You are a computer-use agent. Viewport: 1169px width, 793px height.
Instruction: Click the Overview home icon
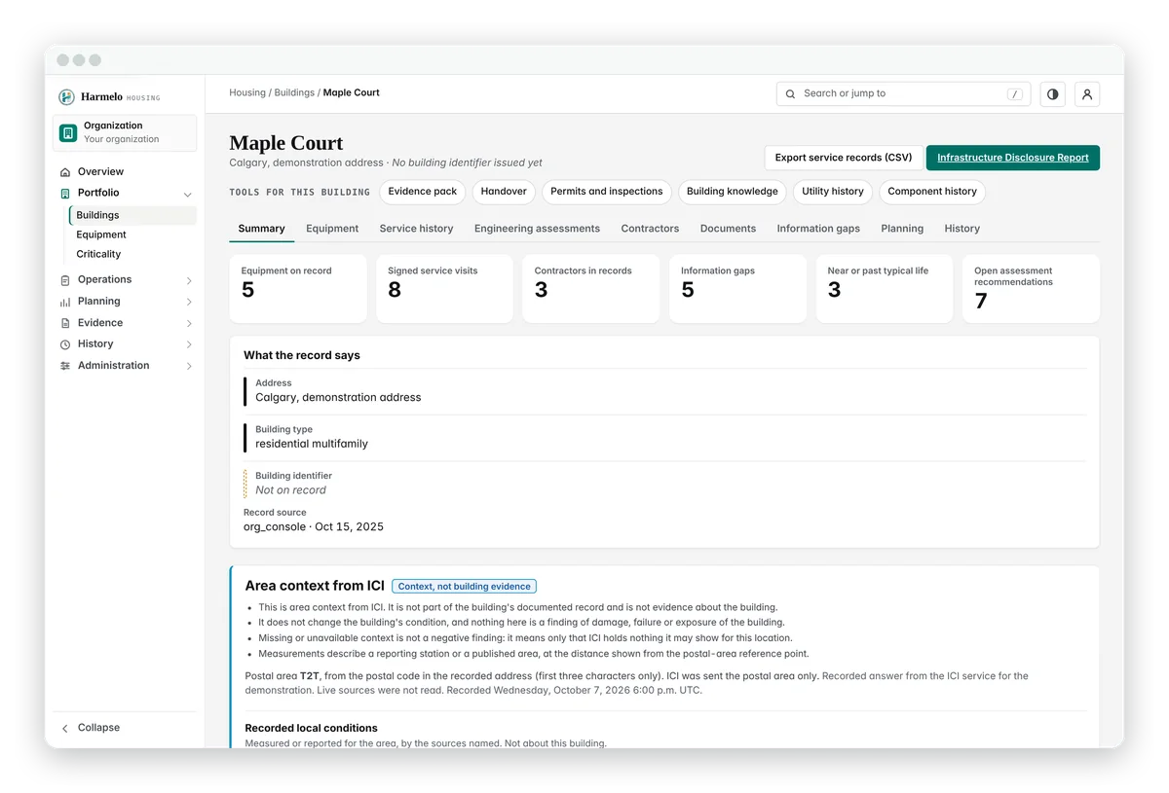[x=65, y=171]
